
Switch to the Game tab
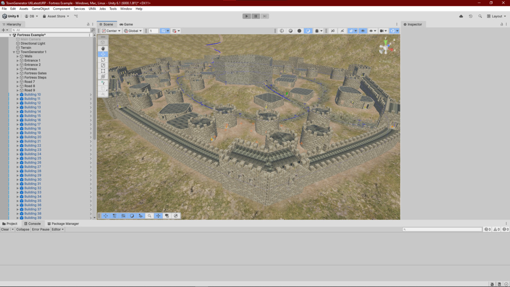(x=126, y=24)
